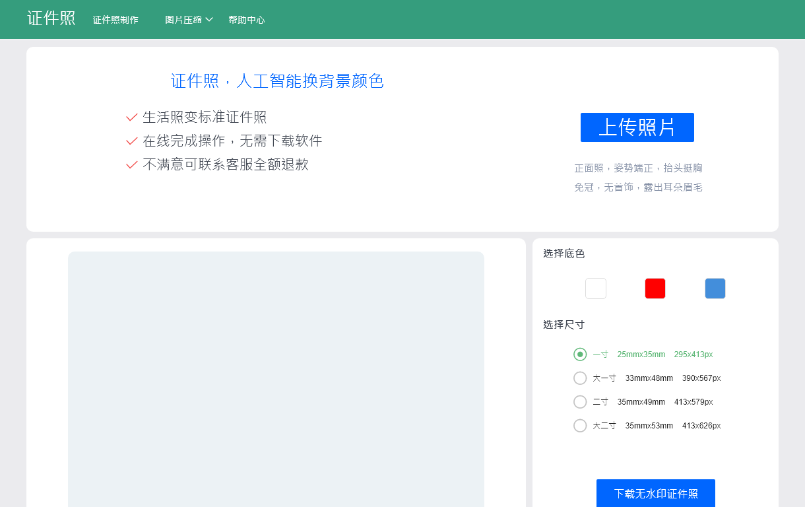Select the red background swatch
The image size is (805, 507).
(655, 288)
